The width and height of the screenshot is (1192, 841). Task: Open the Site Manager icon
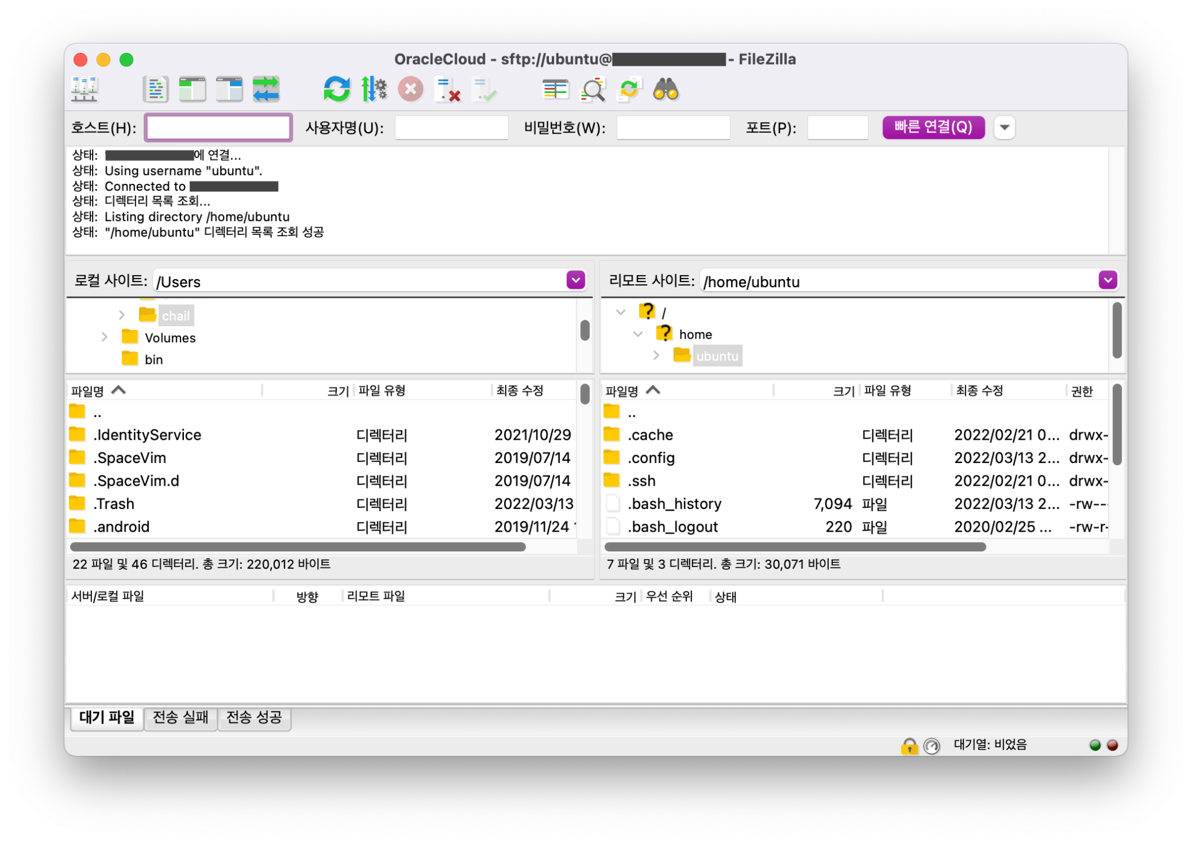click(x=85, y=90)
